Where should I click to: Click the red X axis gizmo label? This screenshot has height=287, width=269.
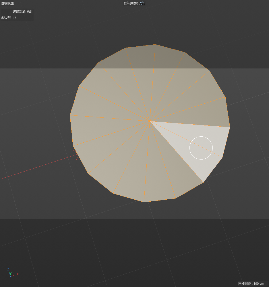[x=18, y=274]
